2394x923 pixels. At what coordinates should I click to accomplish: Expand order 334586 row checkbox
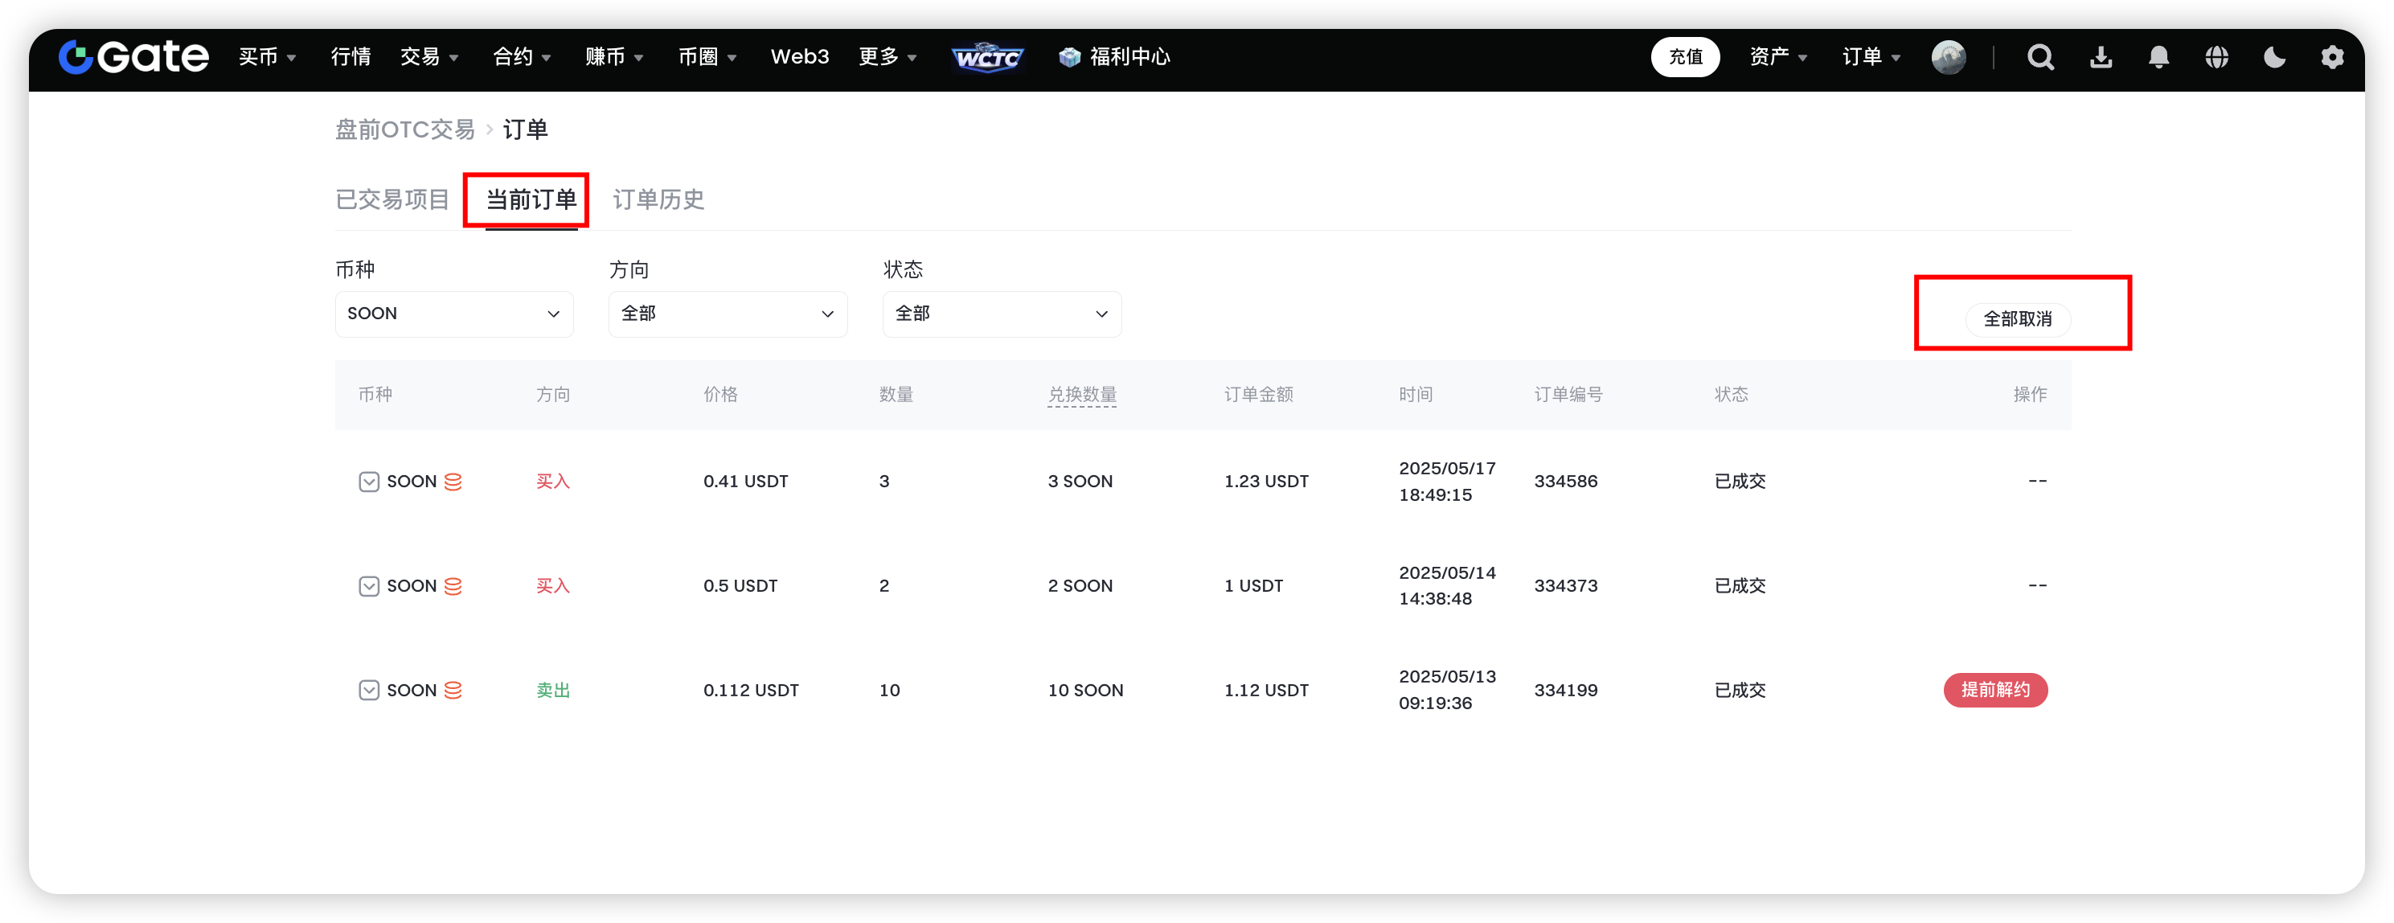tap(369, 482)
